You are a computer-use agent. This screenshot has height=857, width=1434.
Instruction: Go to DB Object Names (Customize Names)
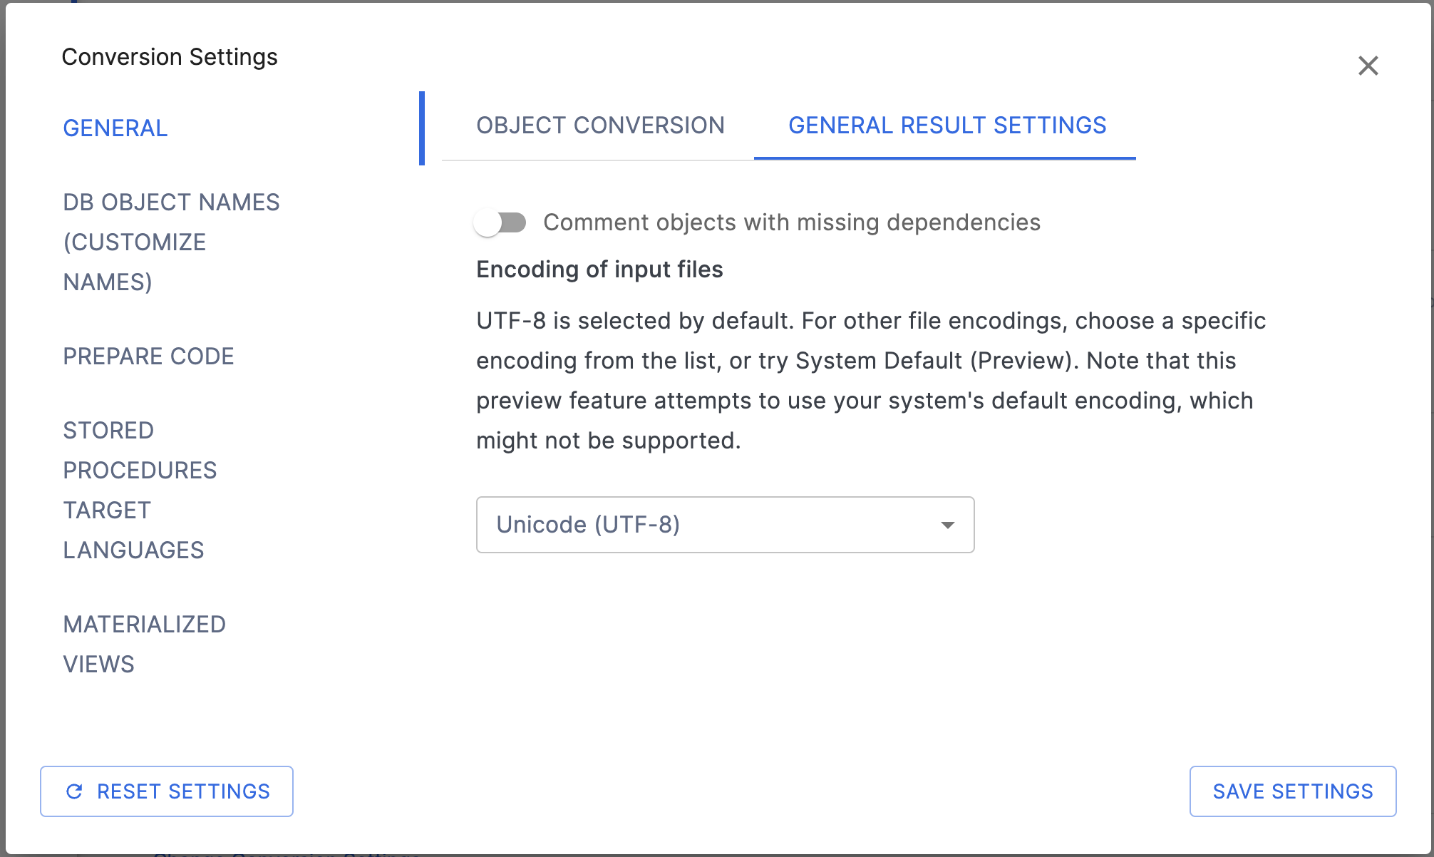[x=171, y=242]
